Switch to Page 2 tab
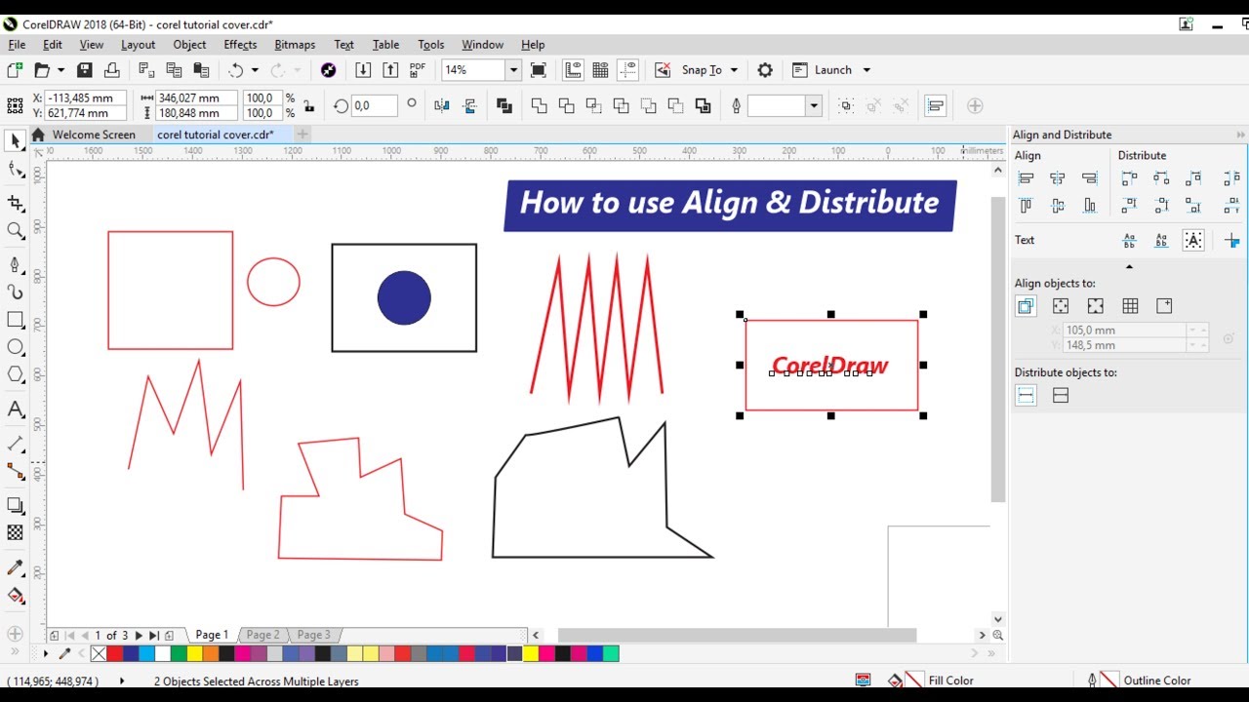 click(x=262, y=635)
